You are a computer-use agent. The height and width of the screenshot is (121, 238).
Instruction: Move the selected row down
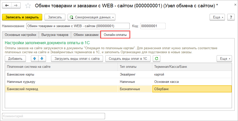coord(42,58)
